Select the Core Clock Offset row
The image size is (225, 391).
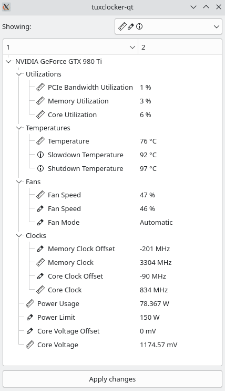coord(112,276)
